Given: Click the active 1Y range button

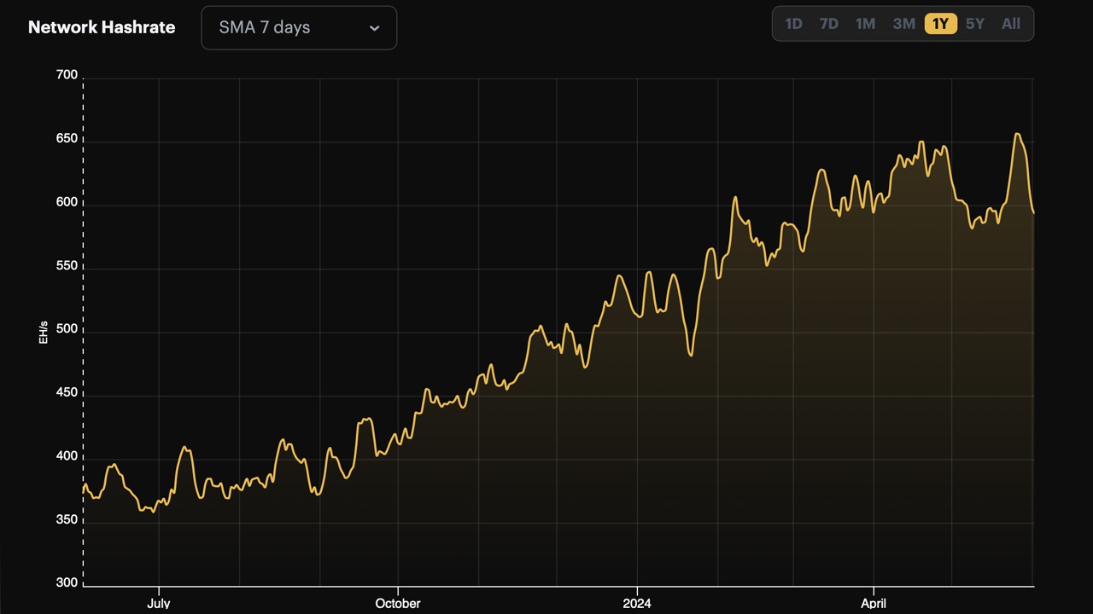Looking at the screenshot, I should point(940,24).
